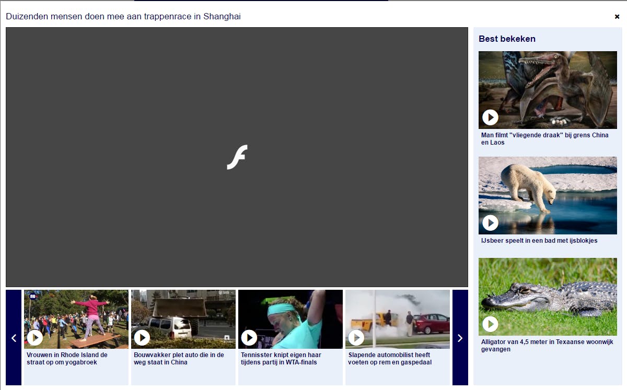Open the alligator on grass thumbnail

click(548, 297)
